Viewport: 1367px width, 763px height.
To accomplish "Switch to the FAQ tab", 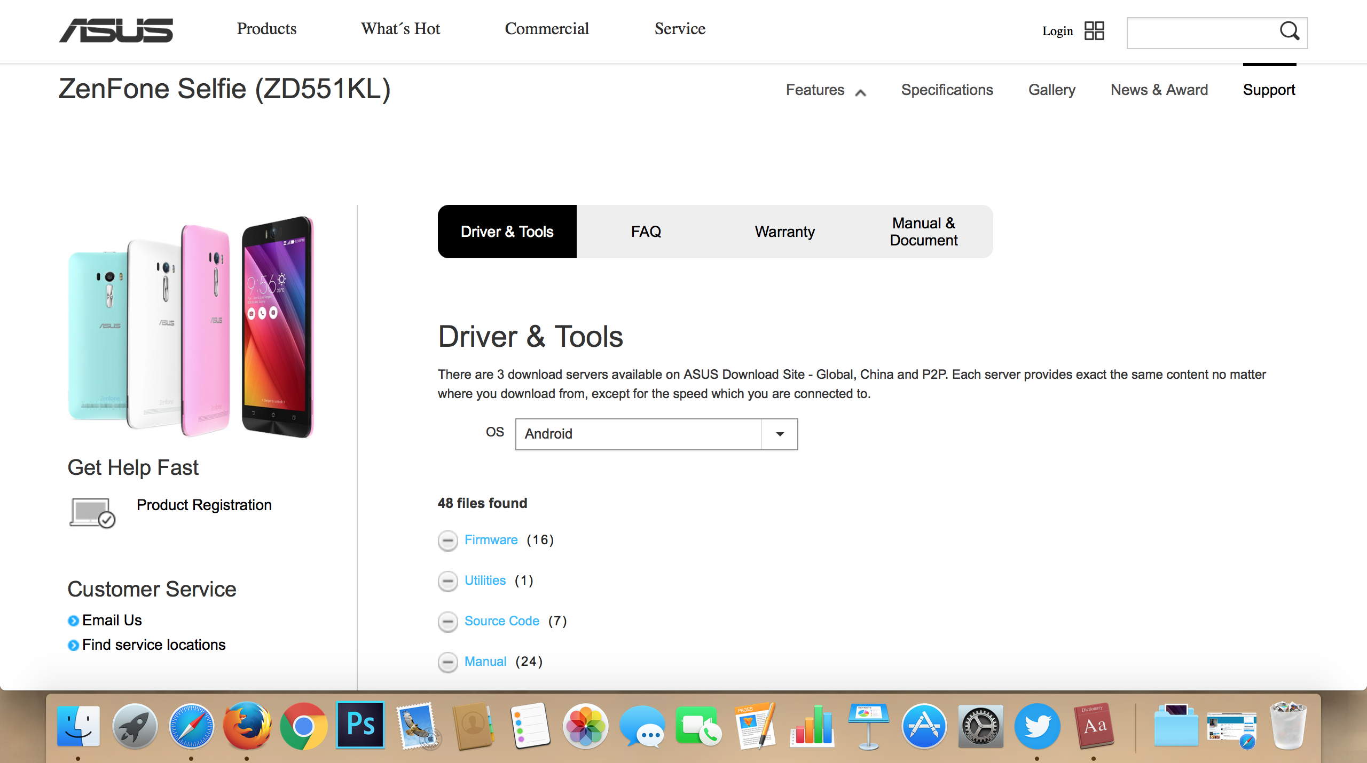I will (646, 232).
